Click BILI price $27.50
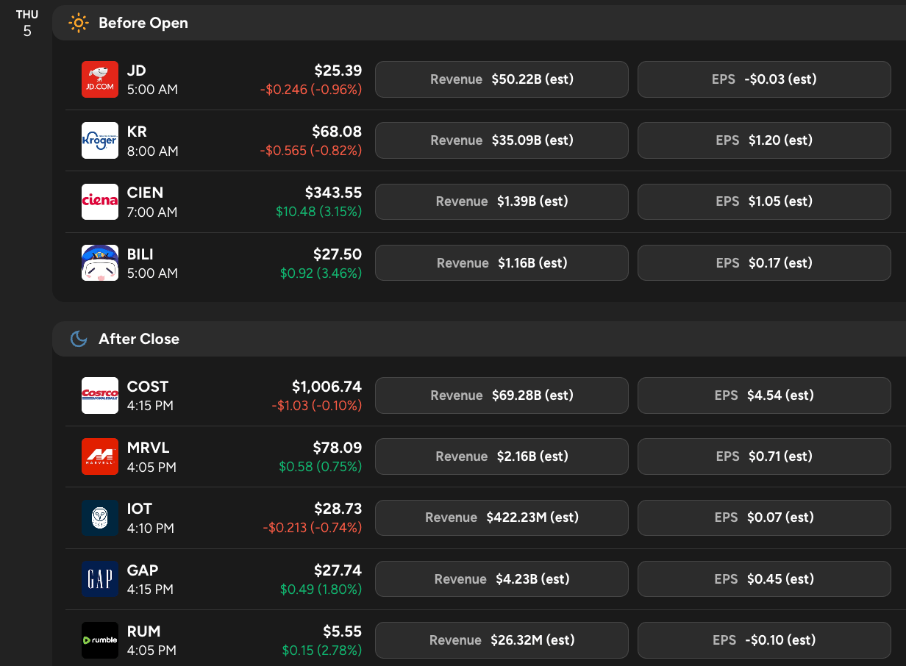Image resolution: width=906 pixels, height=666 pixels. pyautogui.click(x=338, y=254)
